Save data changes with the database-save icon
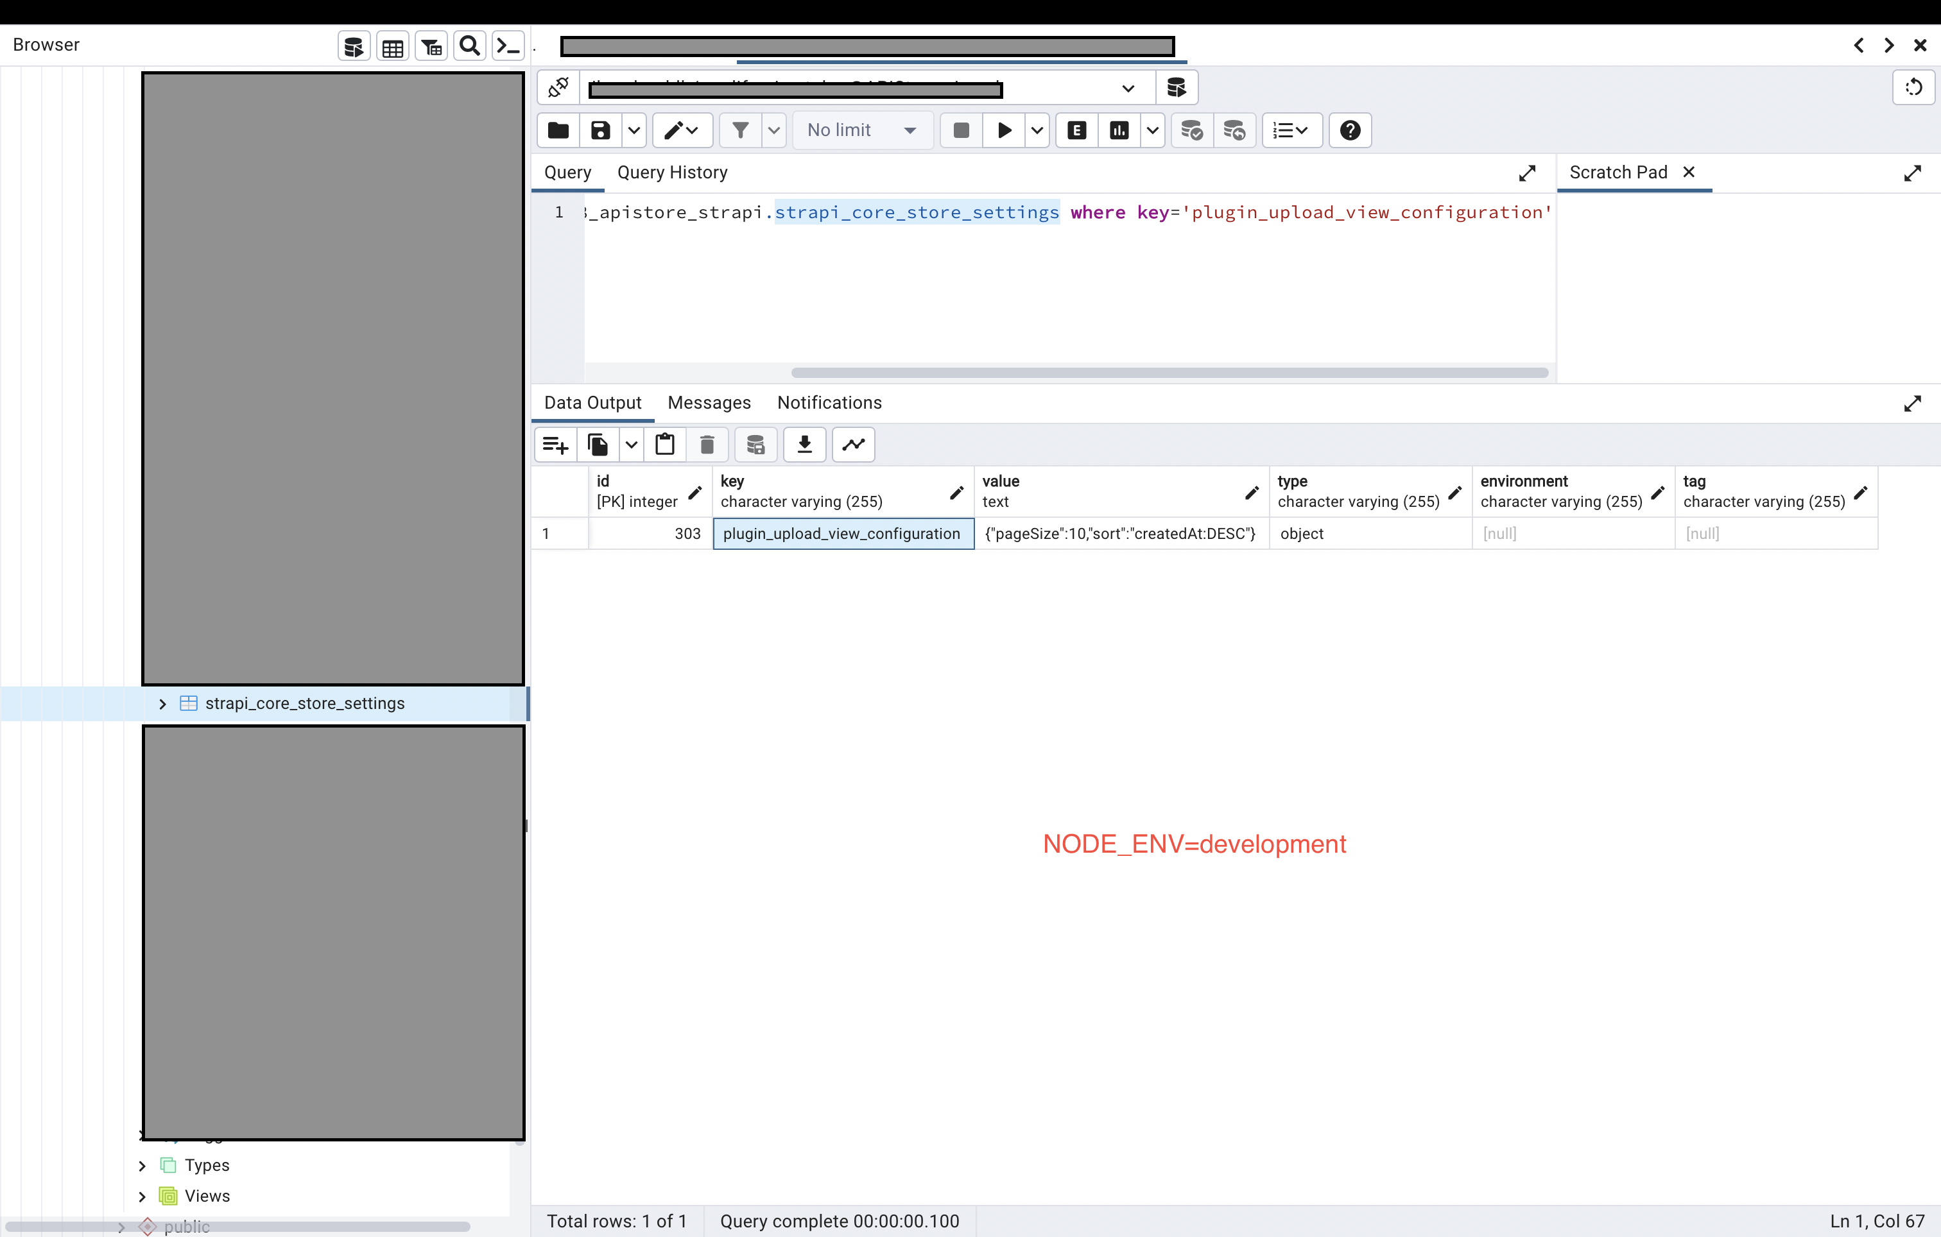The width and height of the screenshot is (1941, 1237). (x=755, y=444)
